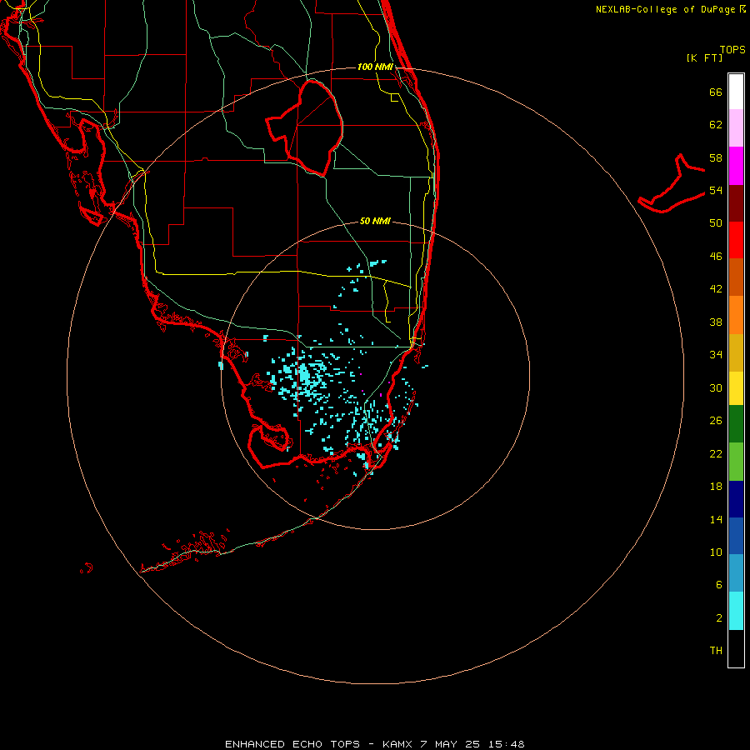Click the '30' legend value label
The width and height of the screenshot is (750, 750).
[716, 387]
